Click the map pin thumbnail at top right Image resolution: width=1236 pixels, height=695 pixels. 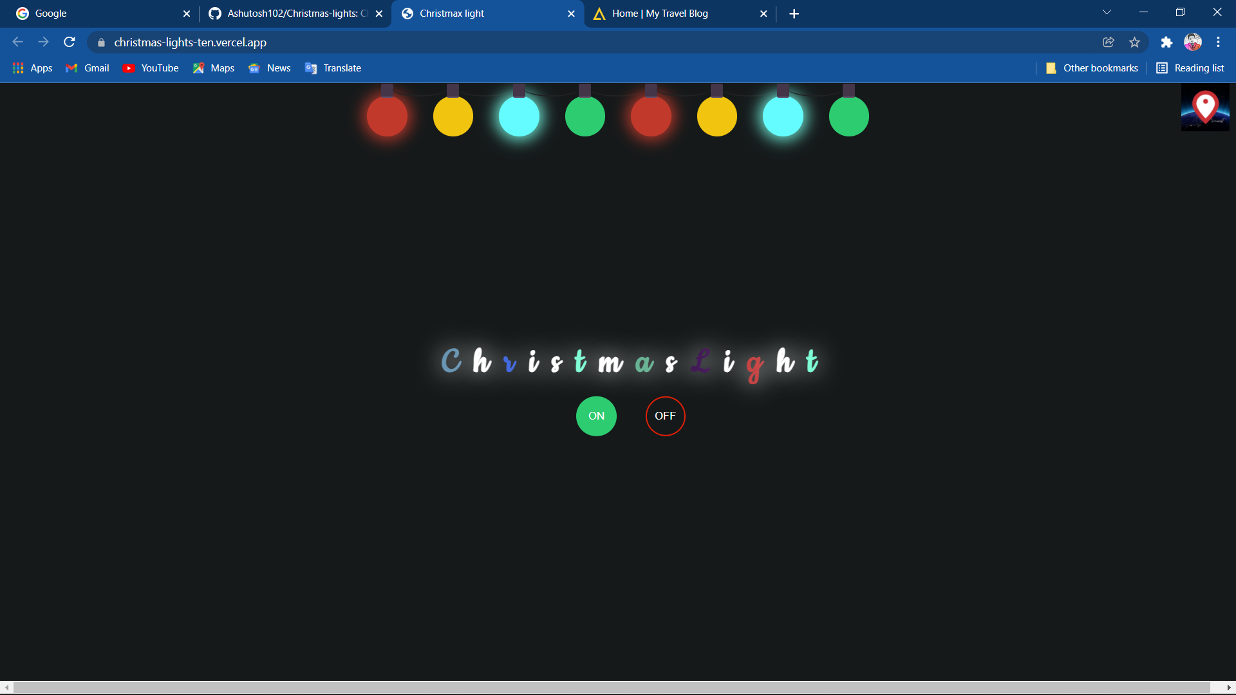(x=1204, y=107)
